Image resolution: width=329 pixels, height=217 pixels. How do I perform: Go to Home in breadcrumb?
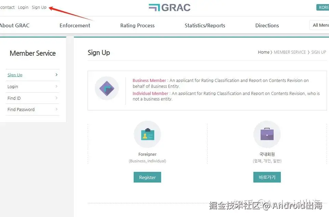(x=264, y=52)
